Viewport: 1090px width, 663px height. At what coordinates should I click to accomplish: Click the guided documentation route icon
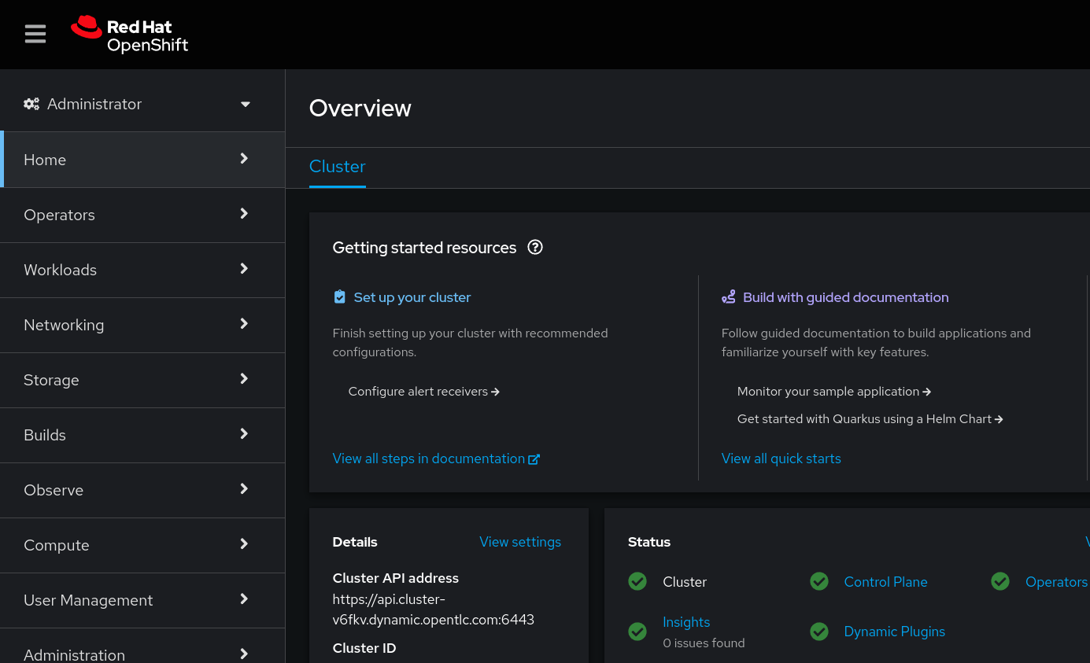click(729, 297)
